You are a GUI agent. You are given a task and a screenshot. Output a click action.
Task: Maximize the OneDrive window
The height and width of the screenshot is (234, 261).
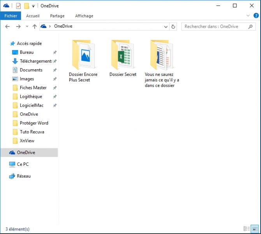click(235, 6)
